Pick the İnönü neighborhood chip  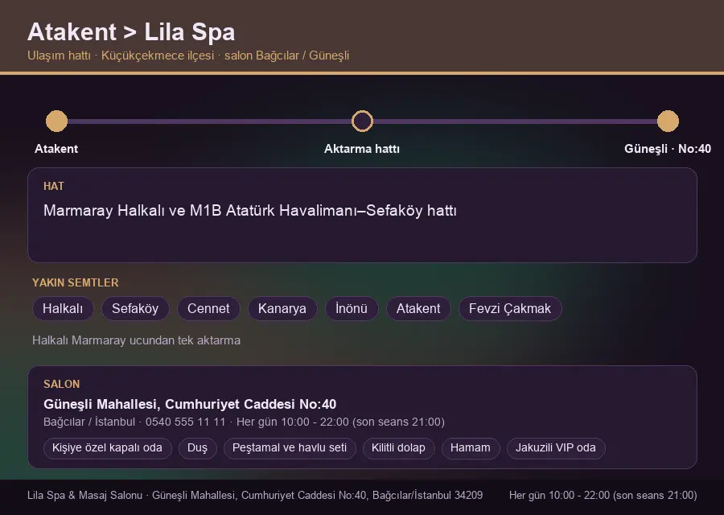[352, 308]
